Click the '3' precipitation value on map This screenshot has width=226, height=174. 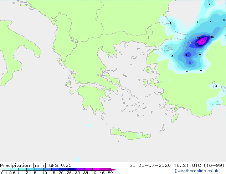211,21
